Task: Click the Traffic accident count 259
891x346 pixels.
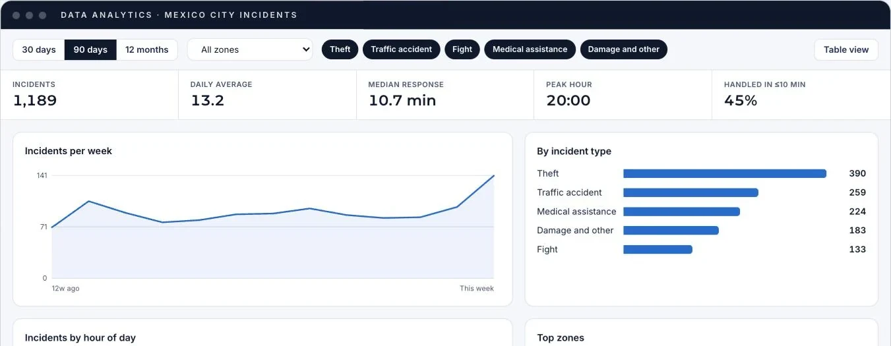Action: coord(857,192)
